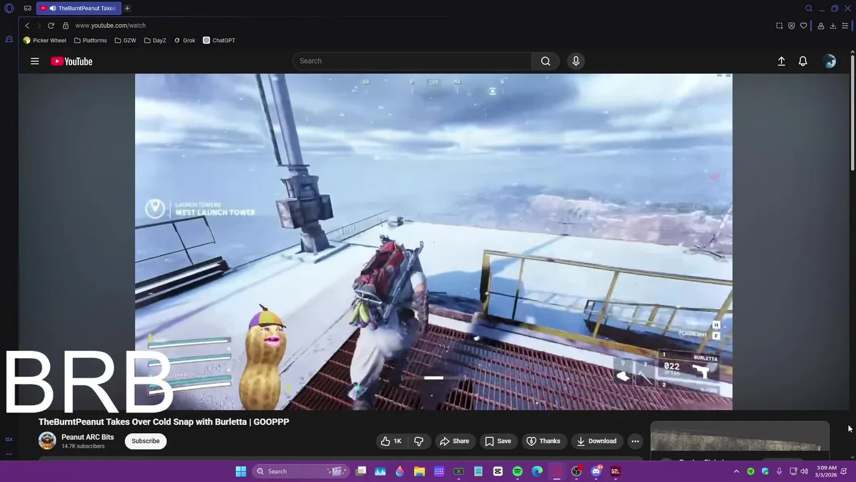The width and height of the screenshot is (856, 482).
Task: Open the Grok bookmark
Action: (x=185, y=40)
